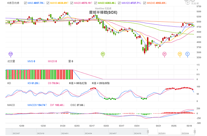The height and width of the screenshot is (136, 207).
Task: Grab the left handle of range selector
Action: coord(148,132)
